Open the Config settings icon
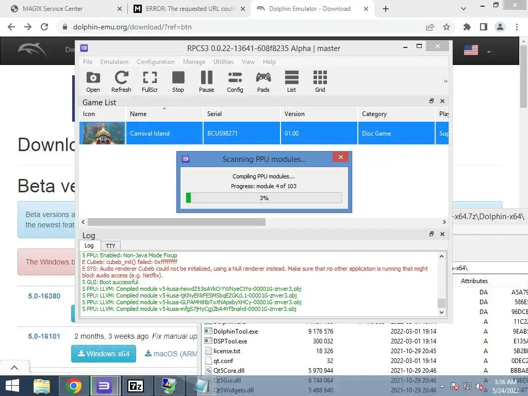528x396 pixels. point(235,82)
